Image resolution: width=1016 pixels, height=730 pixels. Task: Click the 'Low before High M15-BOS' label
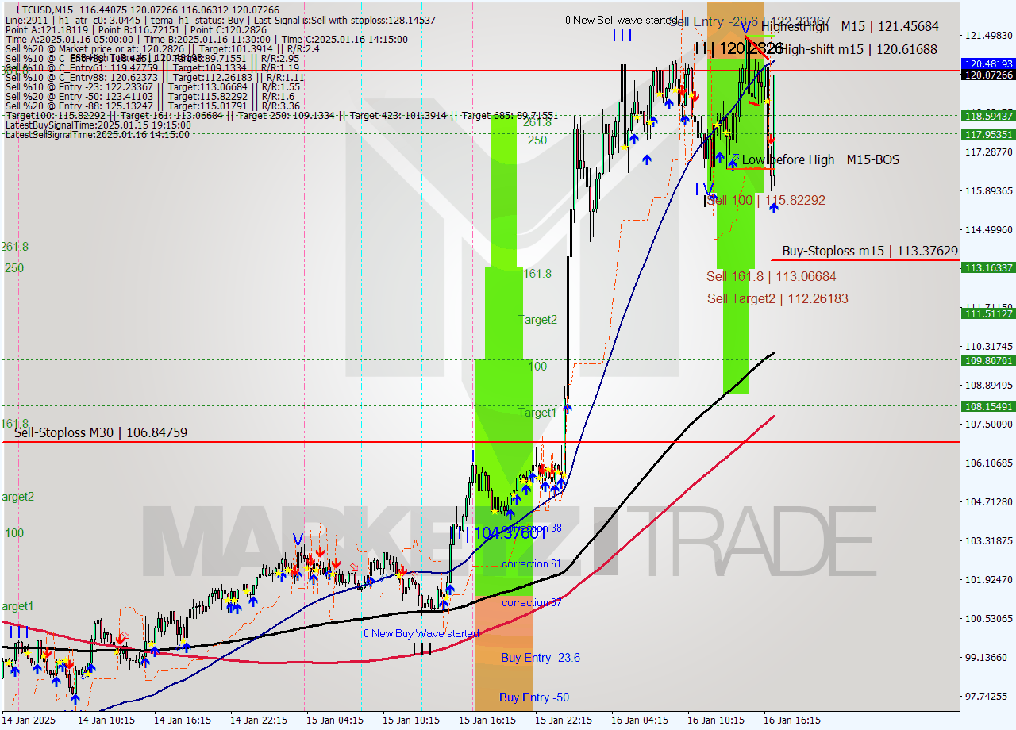tap(820, 159)
